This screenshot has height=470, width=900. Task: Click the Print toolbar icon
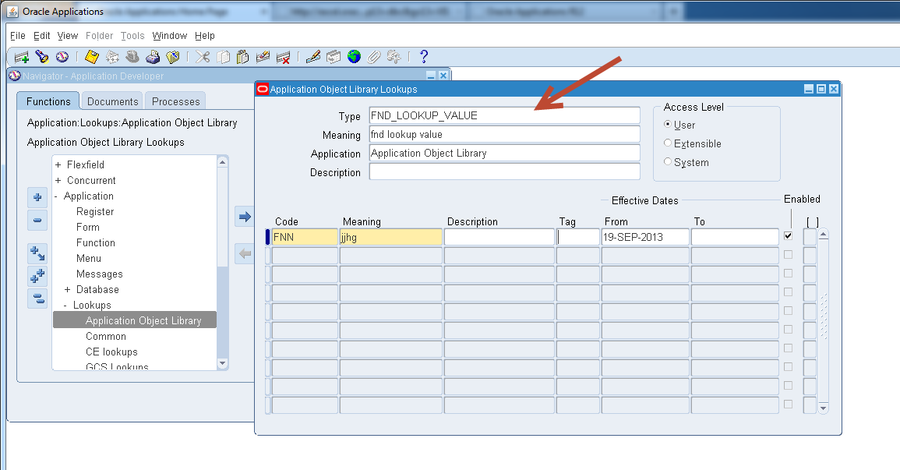click(153, 57)
